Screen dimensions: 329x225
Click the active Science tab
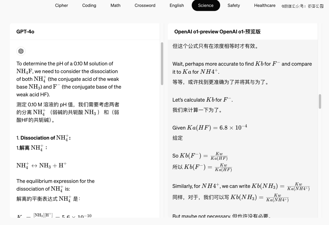(206, 5)
